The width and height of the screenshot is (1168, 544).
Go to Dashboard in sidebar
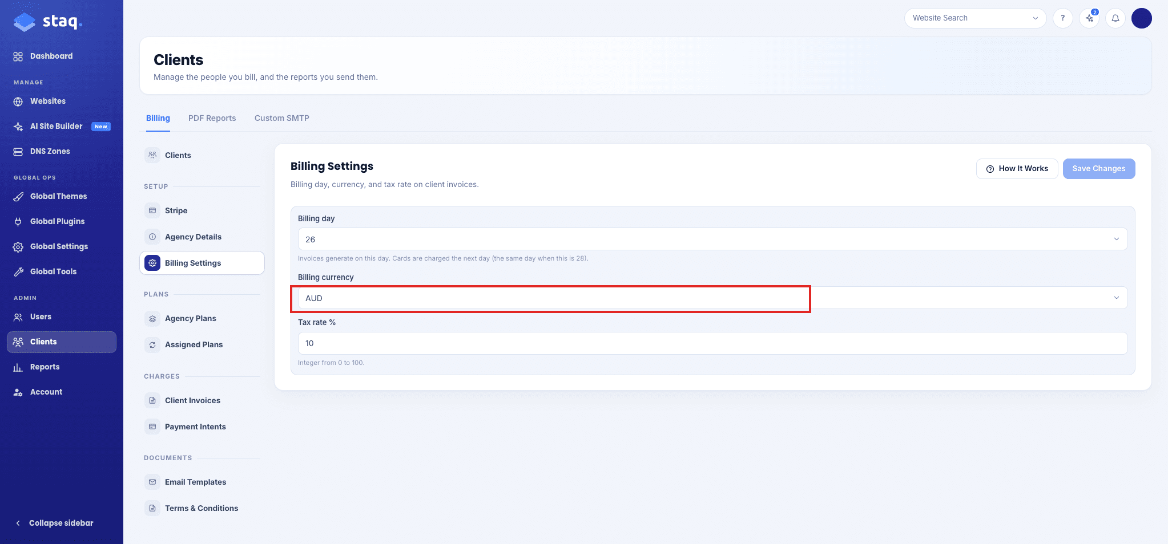[x=62, y=56]
